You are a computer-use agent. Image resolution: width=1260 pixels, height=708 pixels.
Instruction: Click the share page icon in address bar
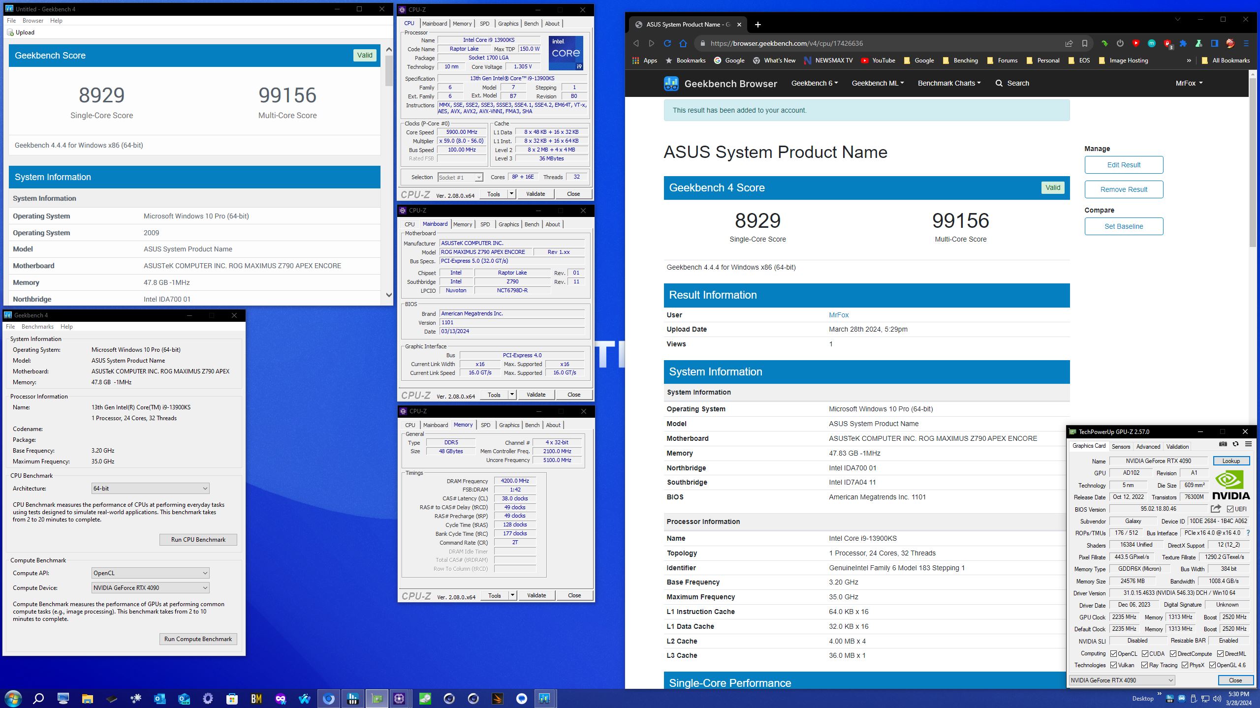coord(1069,43)
